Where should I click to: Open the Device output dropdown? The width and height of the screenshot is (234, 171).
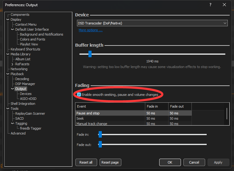pos(152,23)
